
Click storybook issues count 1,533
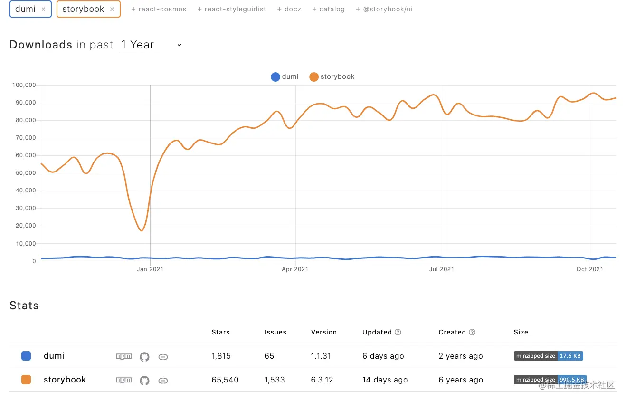(x=275, y=380)
